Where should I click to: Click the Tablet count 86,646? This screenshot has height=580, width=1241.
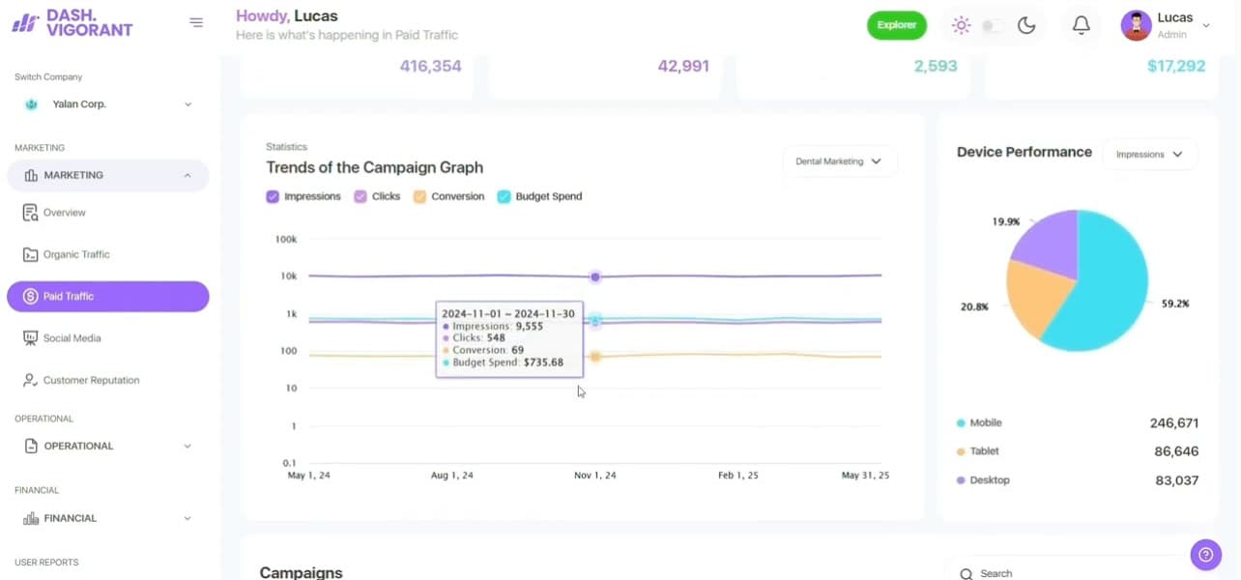[x=1176, y=451]
